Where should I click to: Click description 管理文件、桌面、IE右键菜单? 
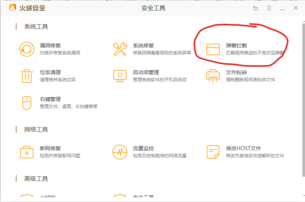pyautogui.click(x=69, y=107)
